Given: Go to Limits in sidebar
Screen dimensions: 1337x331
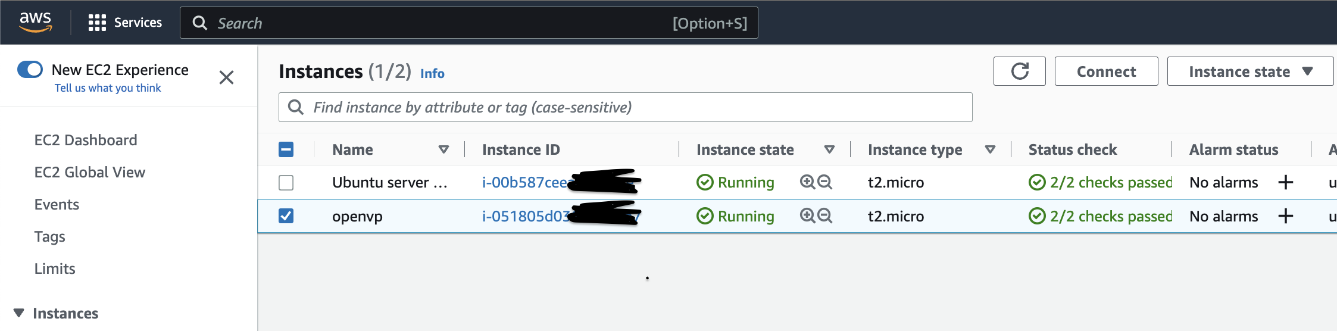Looking at the screenshot, I should click(x=55, y=268).
